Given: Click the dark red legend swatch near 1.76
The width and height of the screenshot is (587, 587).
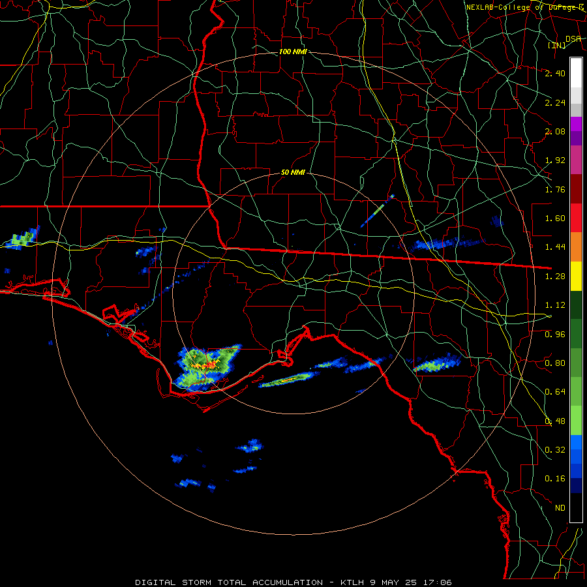Looking at the screenshot, I should tap(576, 189).
